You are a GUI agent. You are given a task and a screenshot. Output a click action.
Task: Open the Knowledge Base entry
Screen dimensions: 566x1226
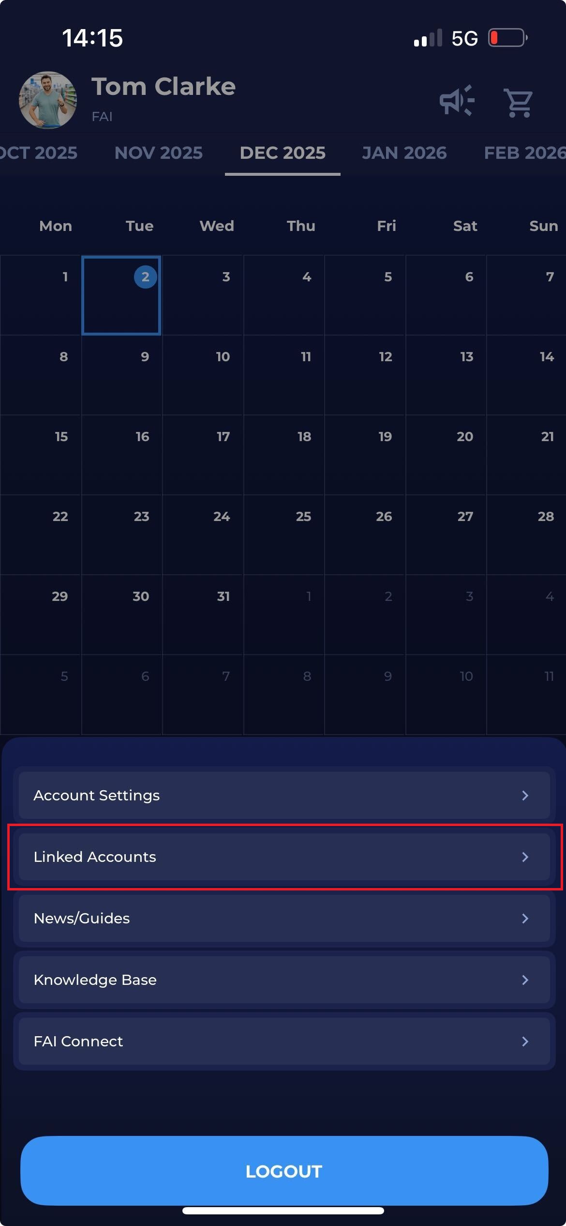284,980
